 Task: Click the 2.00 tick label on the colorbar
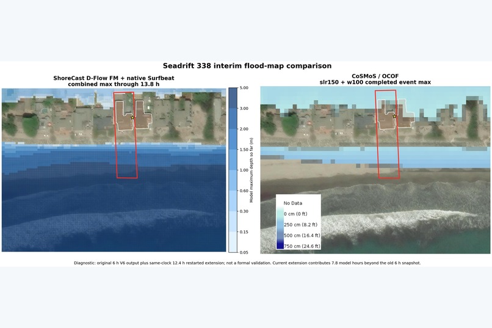[x=244, y=129]
